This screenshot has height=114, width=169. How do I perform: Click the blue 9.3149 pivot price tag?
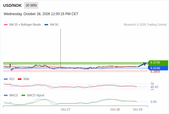(x=158, y=68)
